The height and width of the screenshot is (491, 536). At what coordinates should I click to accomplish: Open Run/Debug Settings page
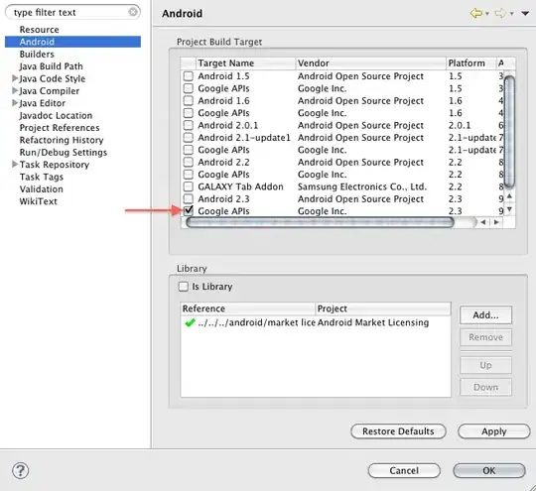coord(64,153)
